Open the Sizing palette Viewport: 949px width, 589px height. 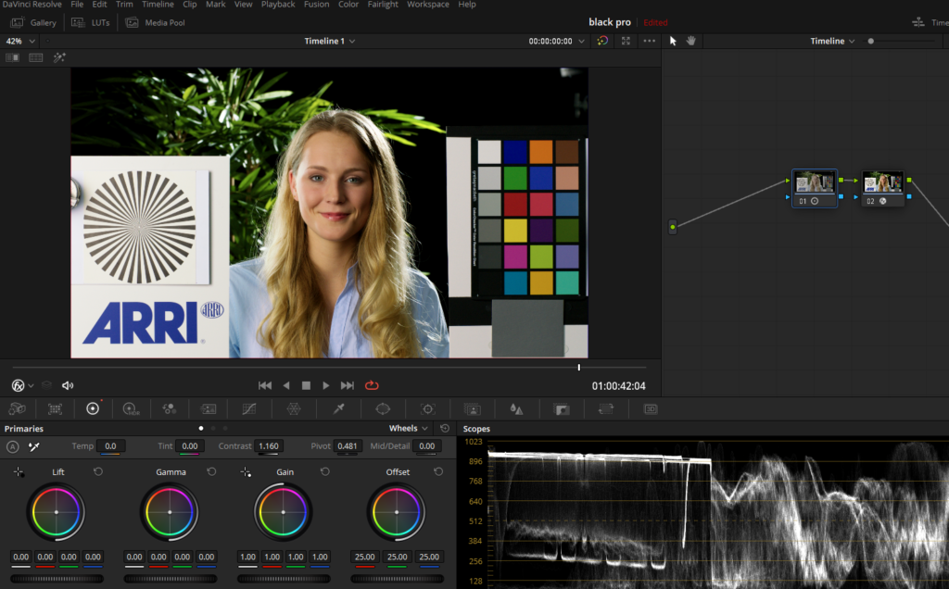click(x=606, y=409)
